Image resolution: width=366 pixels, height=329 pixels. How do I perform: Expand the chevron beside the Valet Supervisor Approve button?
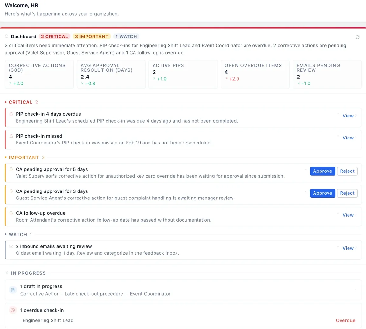pos(306,170)
